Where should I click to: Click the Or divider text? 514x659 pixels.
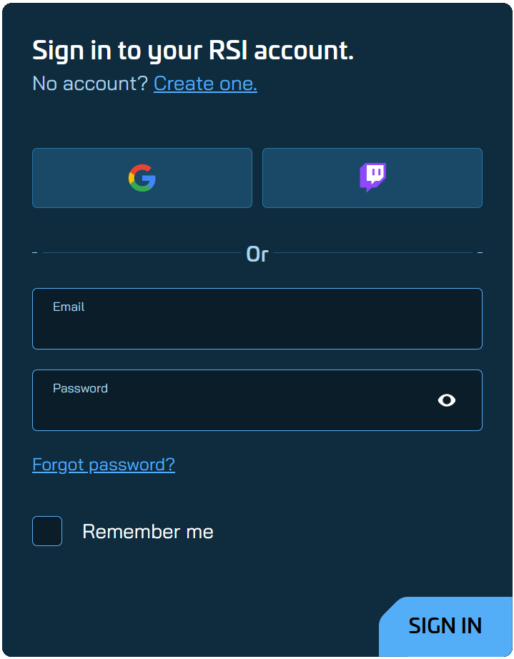tap(257, 254)
